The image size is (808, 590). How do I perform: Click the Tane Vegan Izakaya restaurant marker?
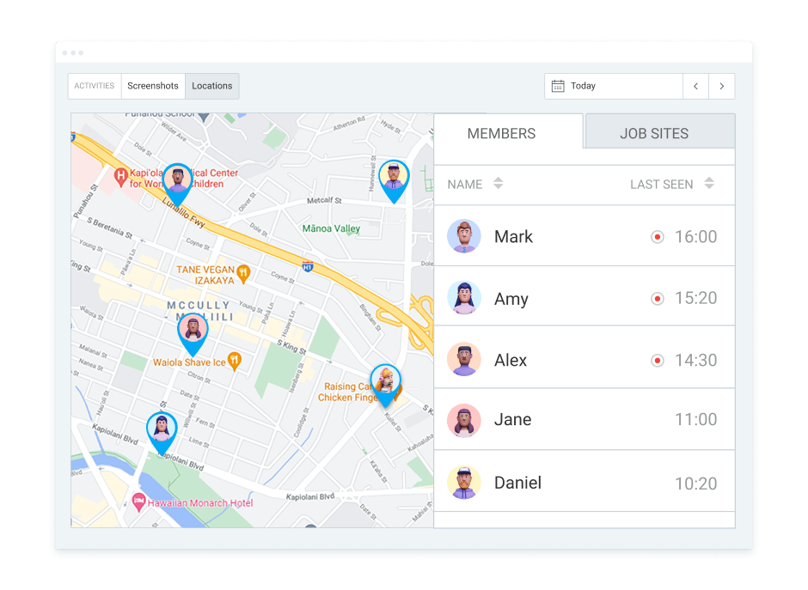[x=244, y=273]
